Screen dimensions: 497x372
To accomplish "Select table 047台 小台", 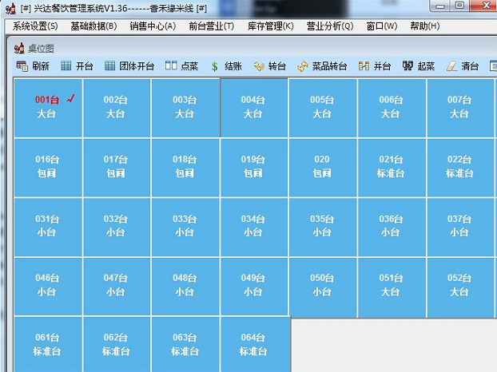I will (117, 287).
